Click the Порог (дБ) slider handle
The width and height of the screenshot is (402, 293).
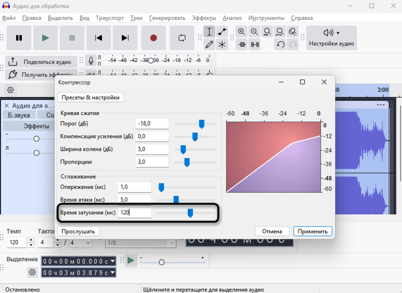pos(201,124)
